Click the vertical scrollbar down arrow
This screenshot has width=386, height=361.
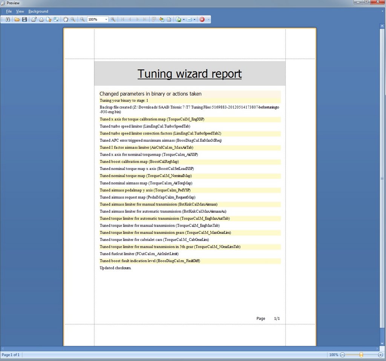(382, 344)
